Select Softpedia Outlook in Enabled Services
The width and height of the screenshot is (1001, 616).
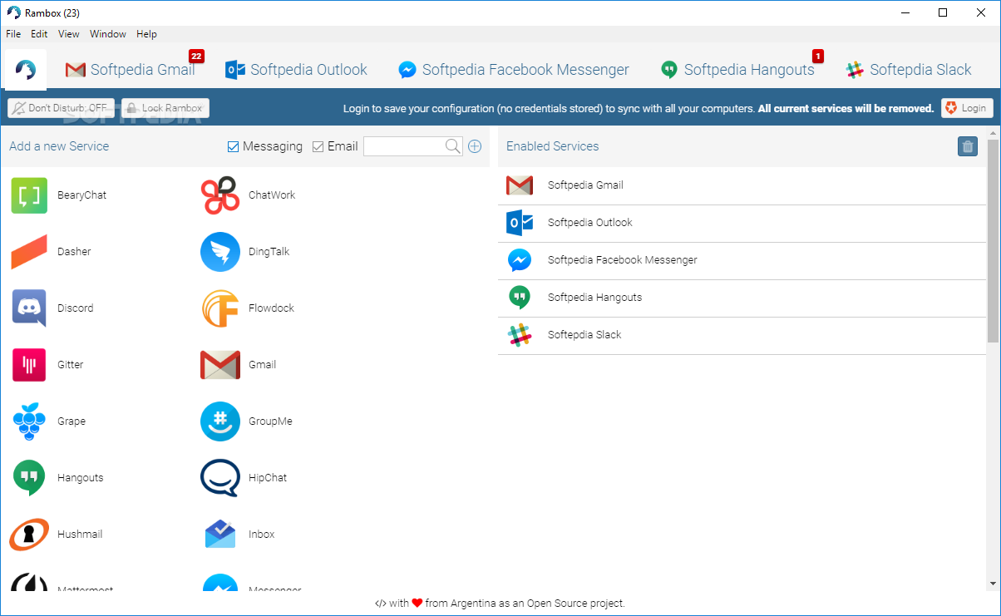(x=742, y=223)
